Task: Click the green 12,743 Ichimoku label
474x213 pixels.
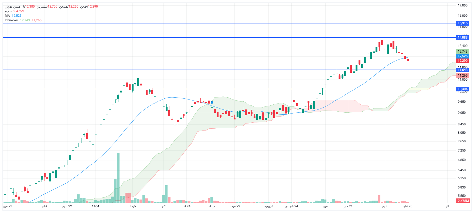Action: (x=462, y=51)
